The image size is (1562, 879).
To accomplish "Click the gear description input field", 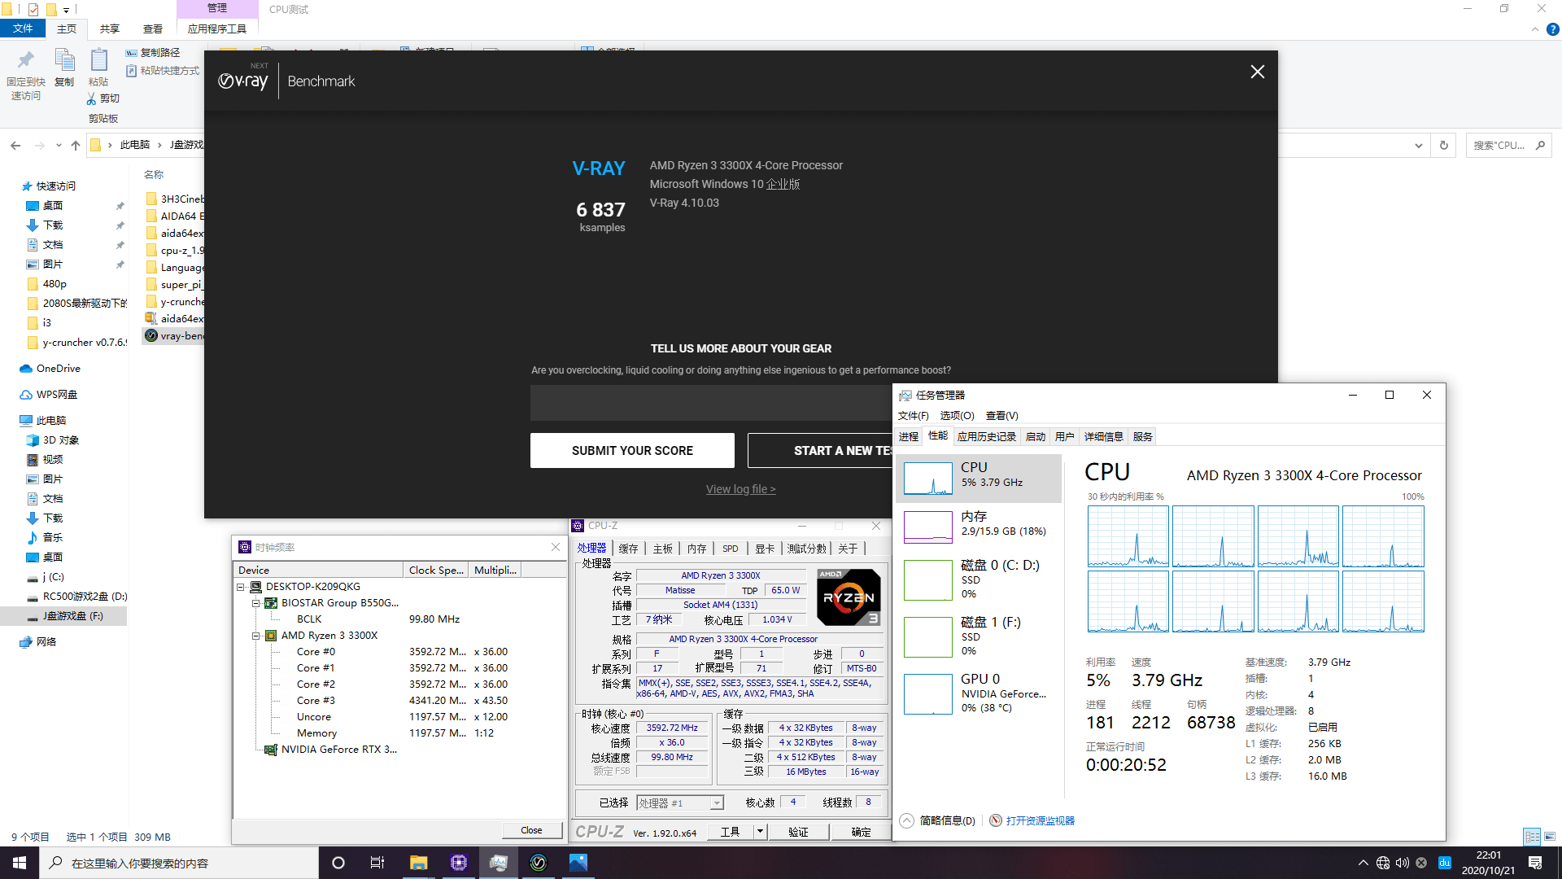I will [712, 403].
